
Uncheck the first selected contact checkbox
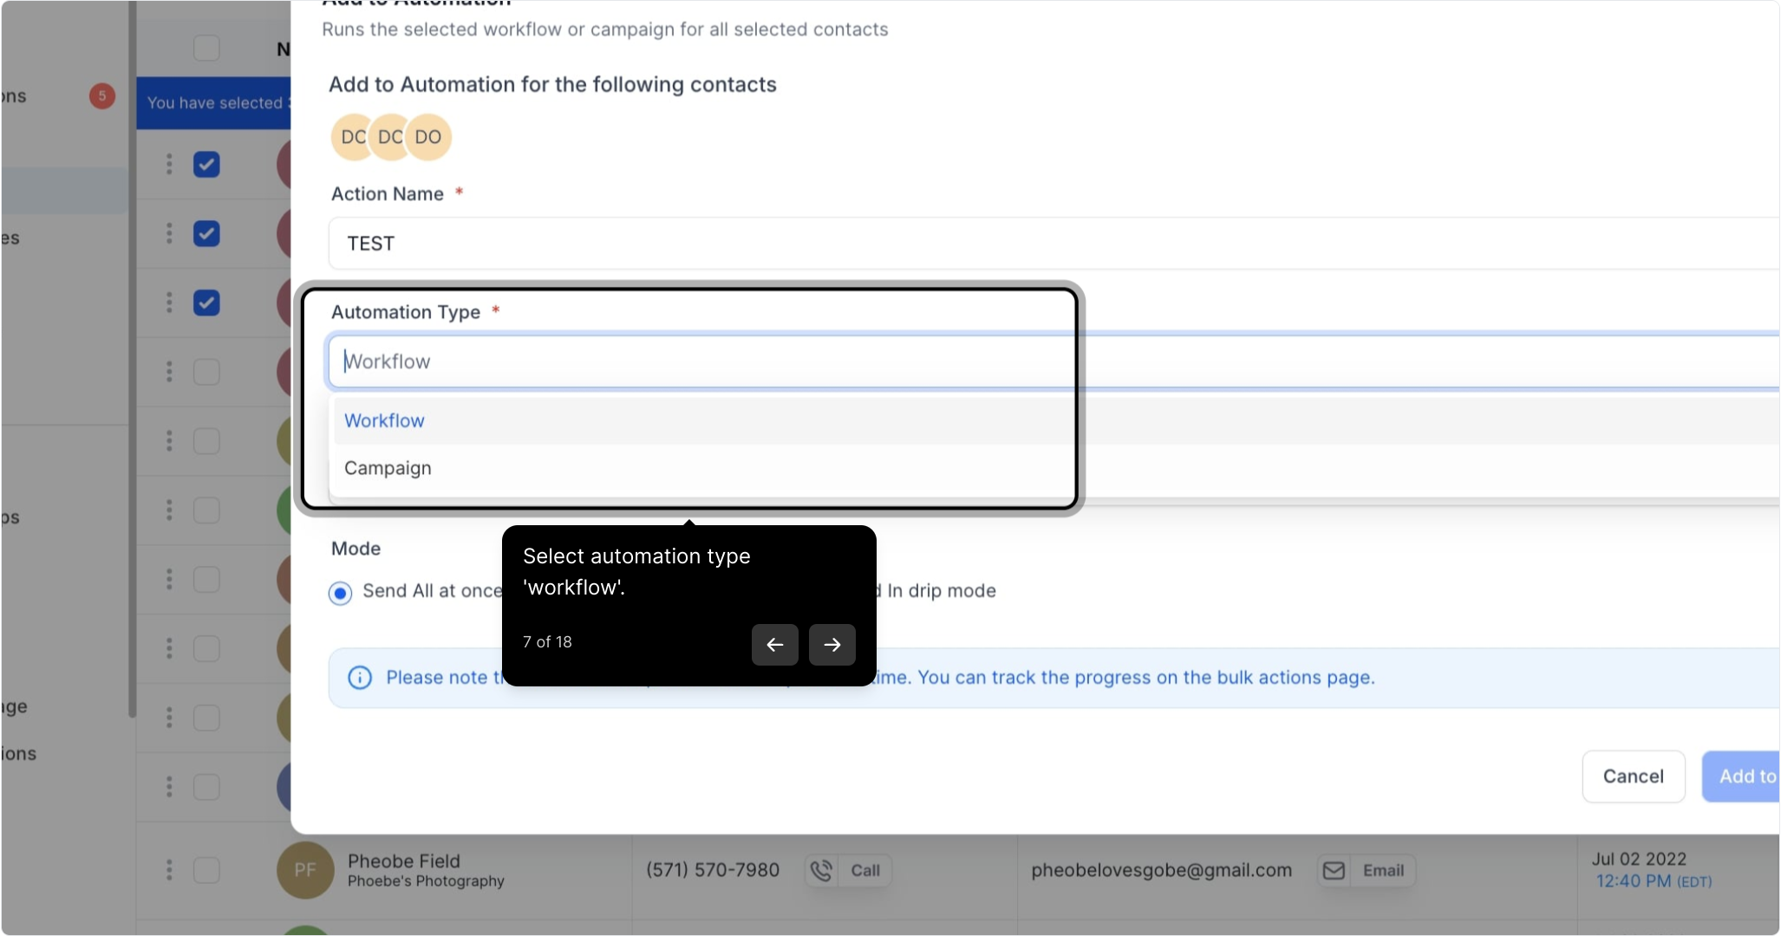point(206,164)
